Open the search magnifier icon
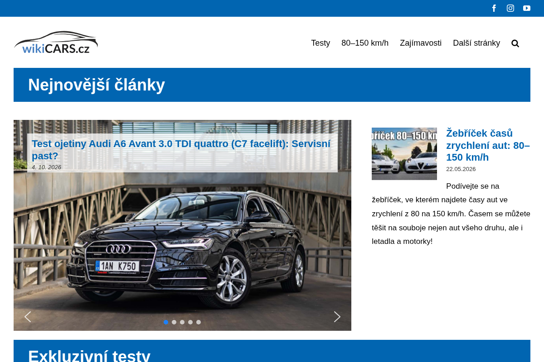544x362 pixels. (x=515, y=43)
